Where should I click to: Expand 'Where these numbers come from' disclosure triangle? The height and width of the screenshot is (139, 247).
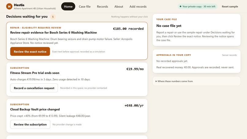coord(156,81)
